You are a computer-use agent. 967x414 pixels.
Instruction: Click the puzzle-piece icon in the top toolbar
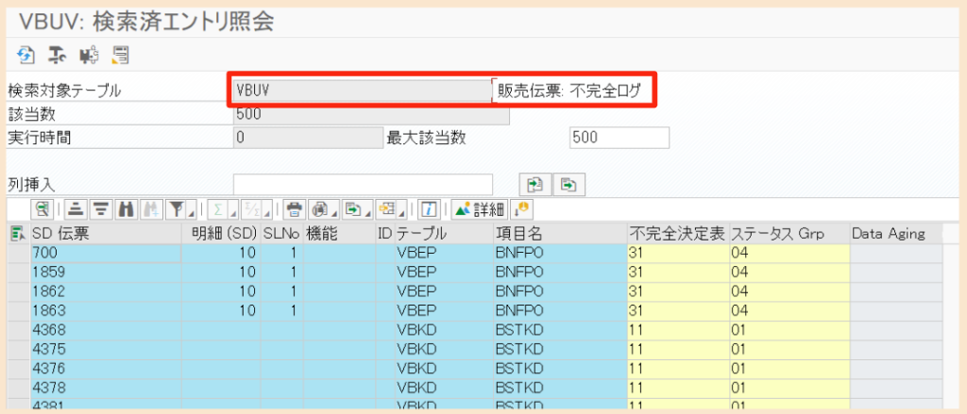point(89,56)
